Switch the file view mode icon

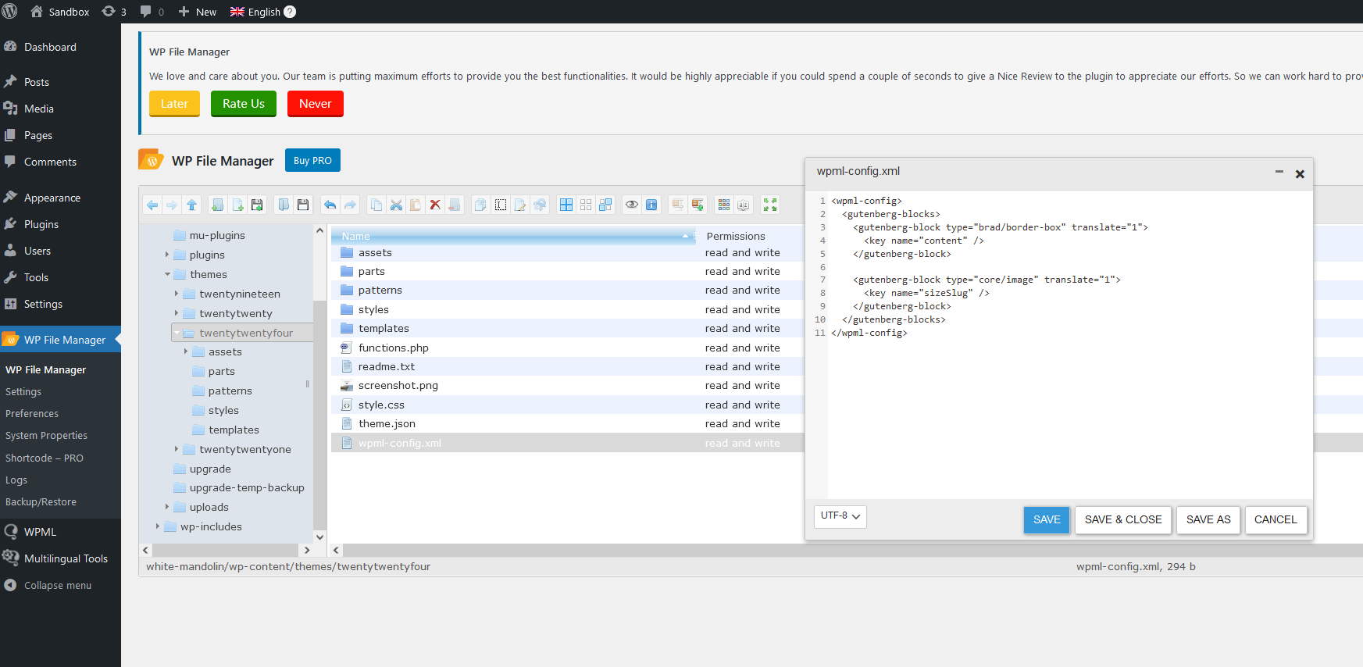724,205
